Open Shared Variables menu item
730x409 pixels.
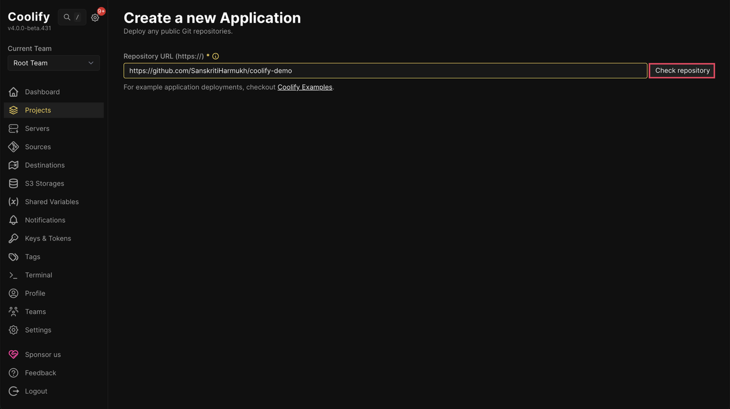(x=54, y=202)
